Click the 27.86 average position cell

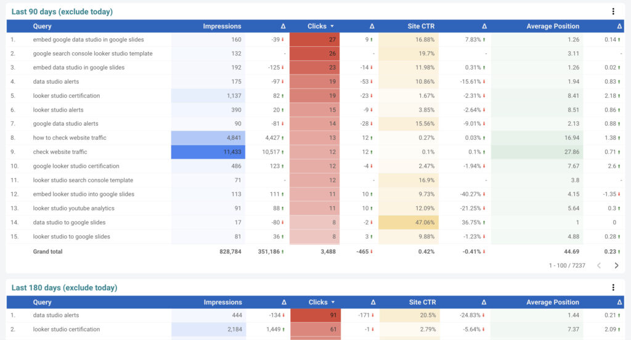click(537, 152)
